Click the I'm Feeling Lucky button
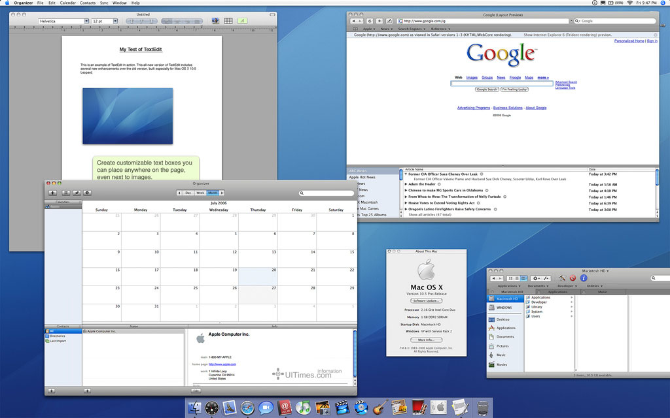Screen dimensions: 670x418 pyautogui.click(x=514, y=89)
